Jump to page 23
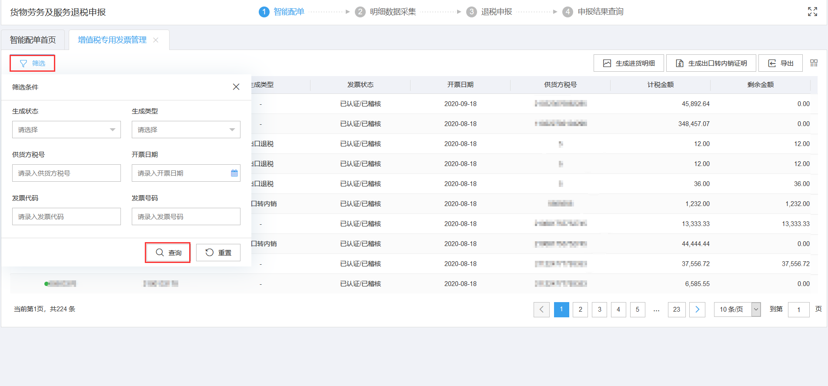Viewport: 828px width, 386px height. pos(676,309)
